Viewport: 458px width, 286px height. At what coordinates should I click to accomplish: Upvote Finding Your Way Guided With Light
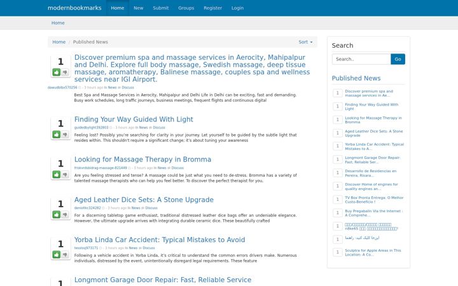(x=57, y=134)
